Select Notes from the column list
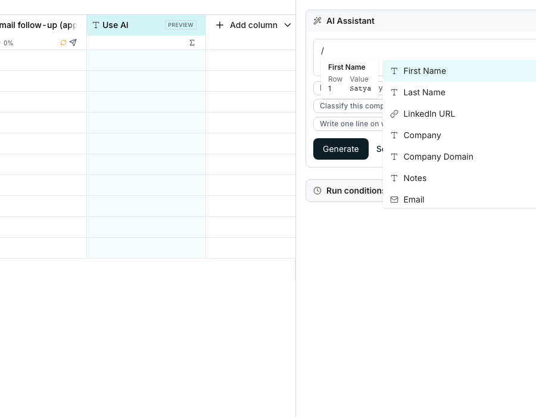Screen dimensions: 536x417 point(459,178)
